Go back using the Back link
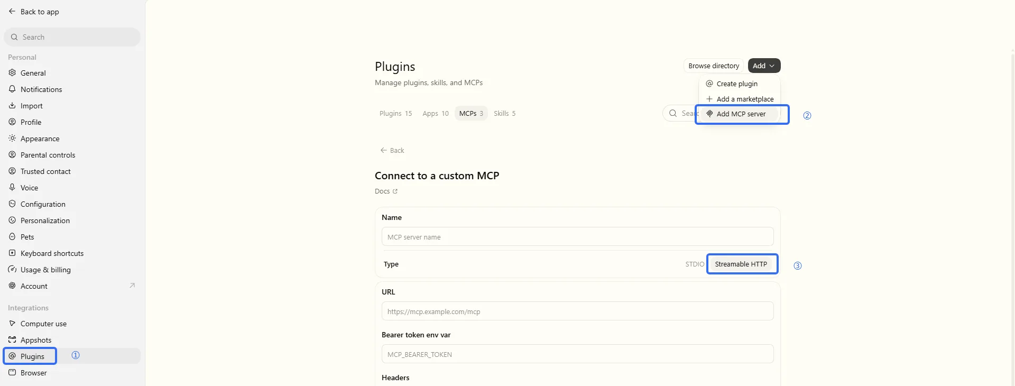The image size is (1015, 386). (392, 150)
